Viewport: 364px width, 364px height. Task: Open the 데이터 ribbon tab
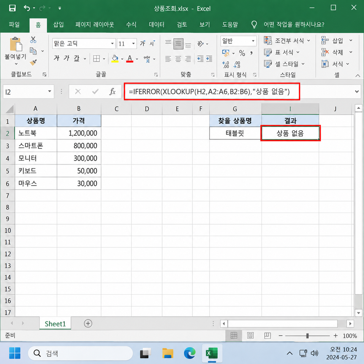[x=157, y=25]
